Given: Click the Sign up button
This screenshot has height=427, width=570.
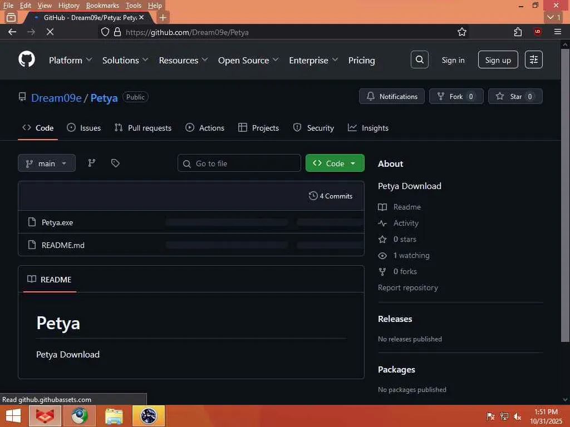Looking at the screenshot, I should (x=498, y=60).
